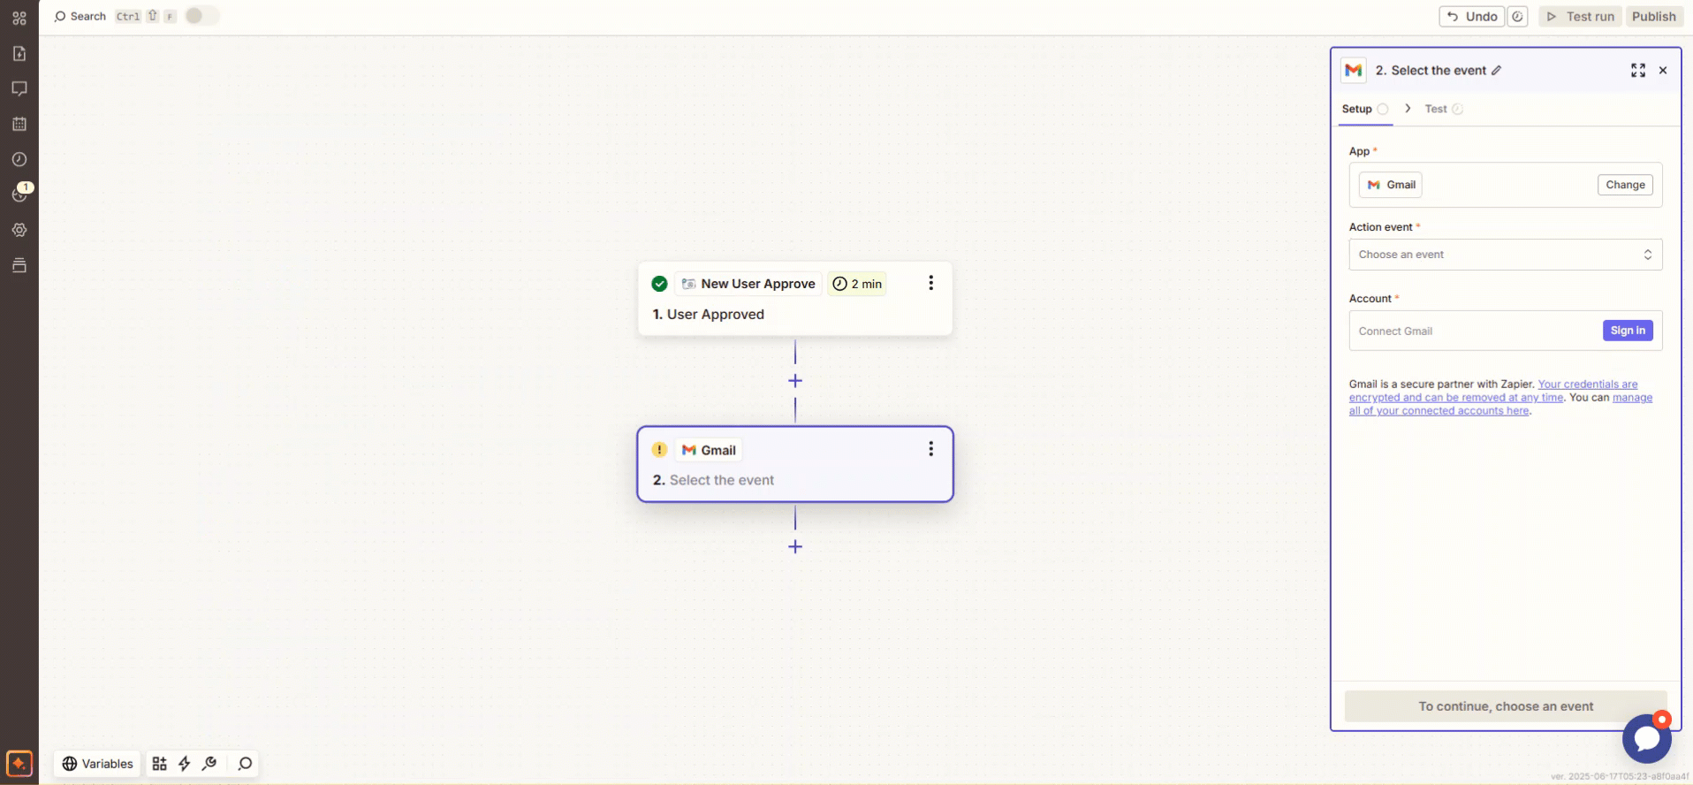1693x785 pixels.
Task: Open the apps grid icon in sidebar
Action: pyautogui.click(x=19, y=18)
